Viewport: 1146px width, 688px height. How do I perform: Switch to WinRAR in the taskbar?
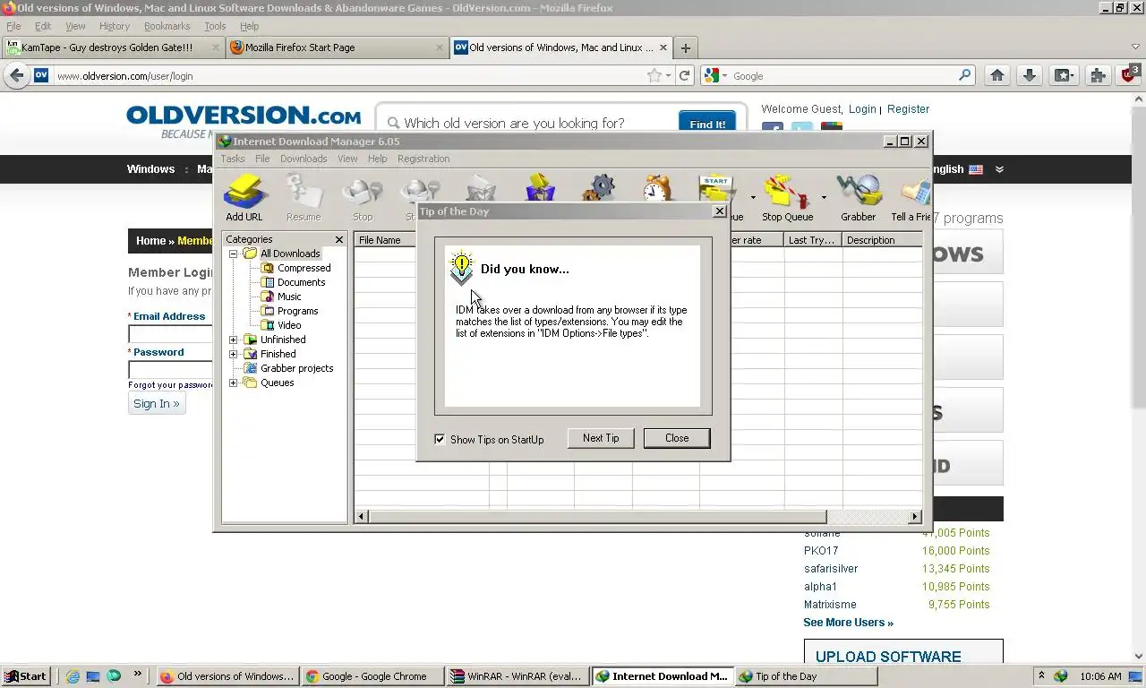[x=517, y=676]
